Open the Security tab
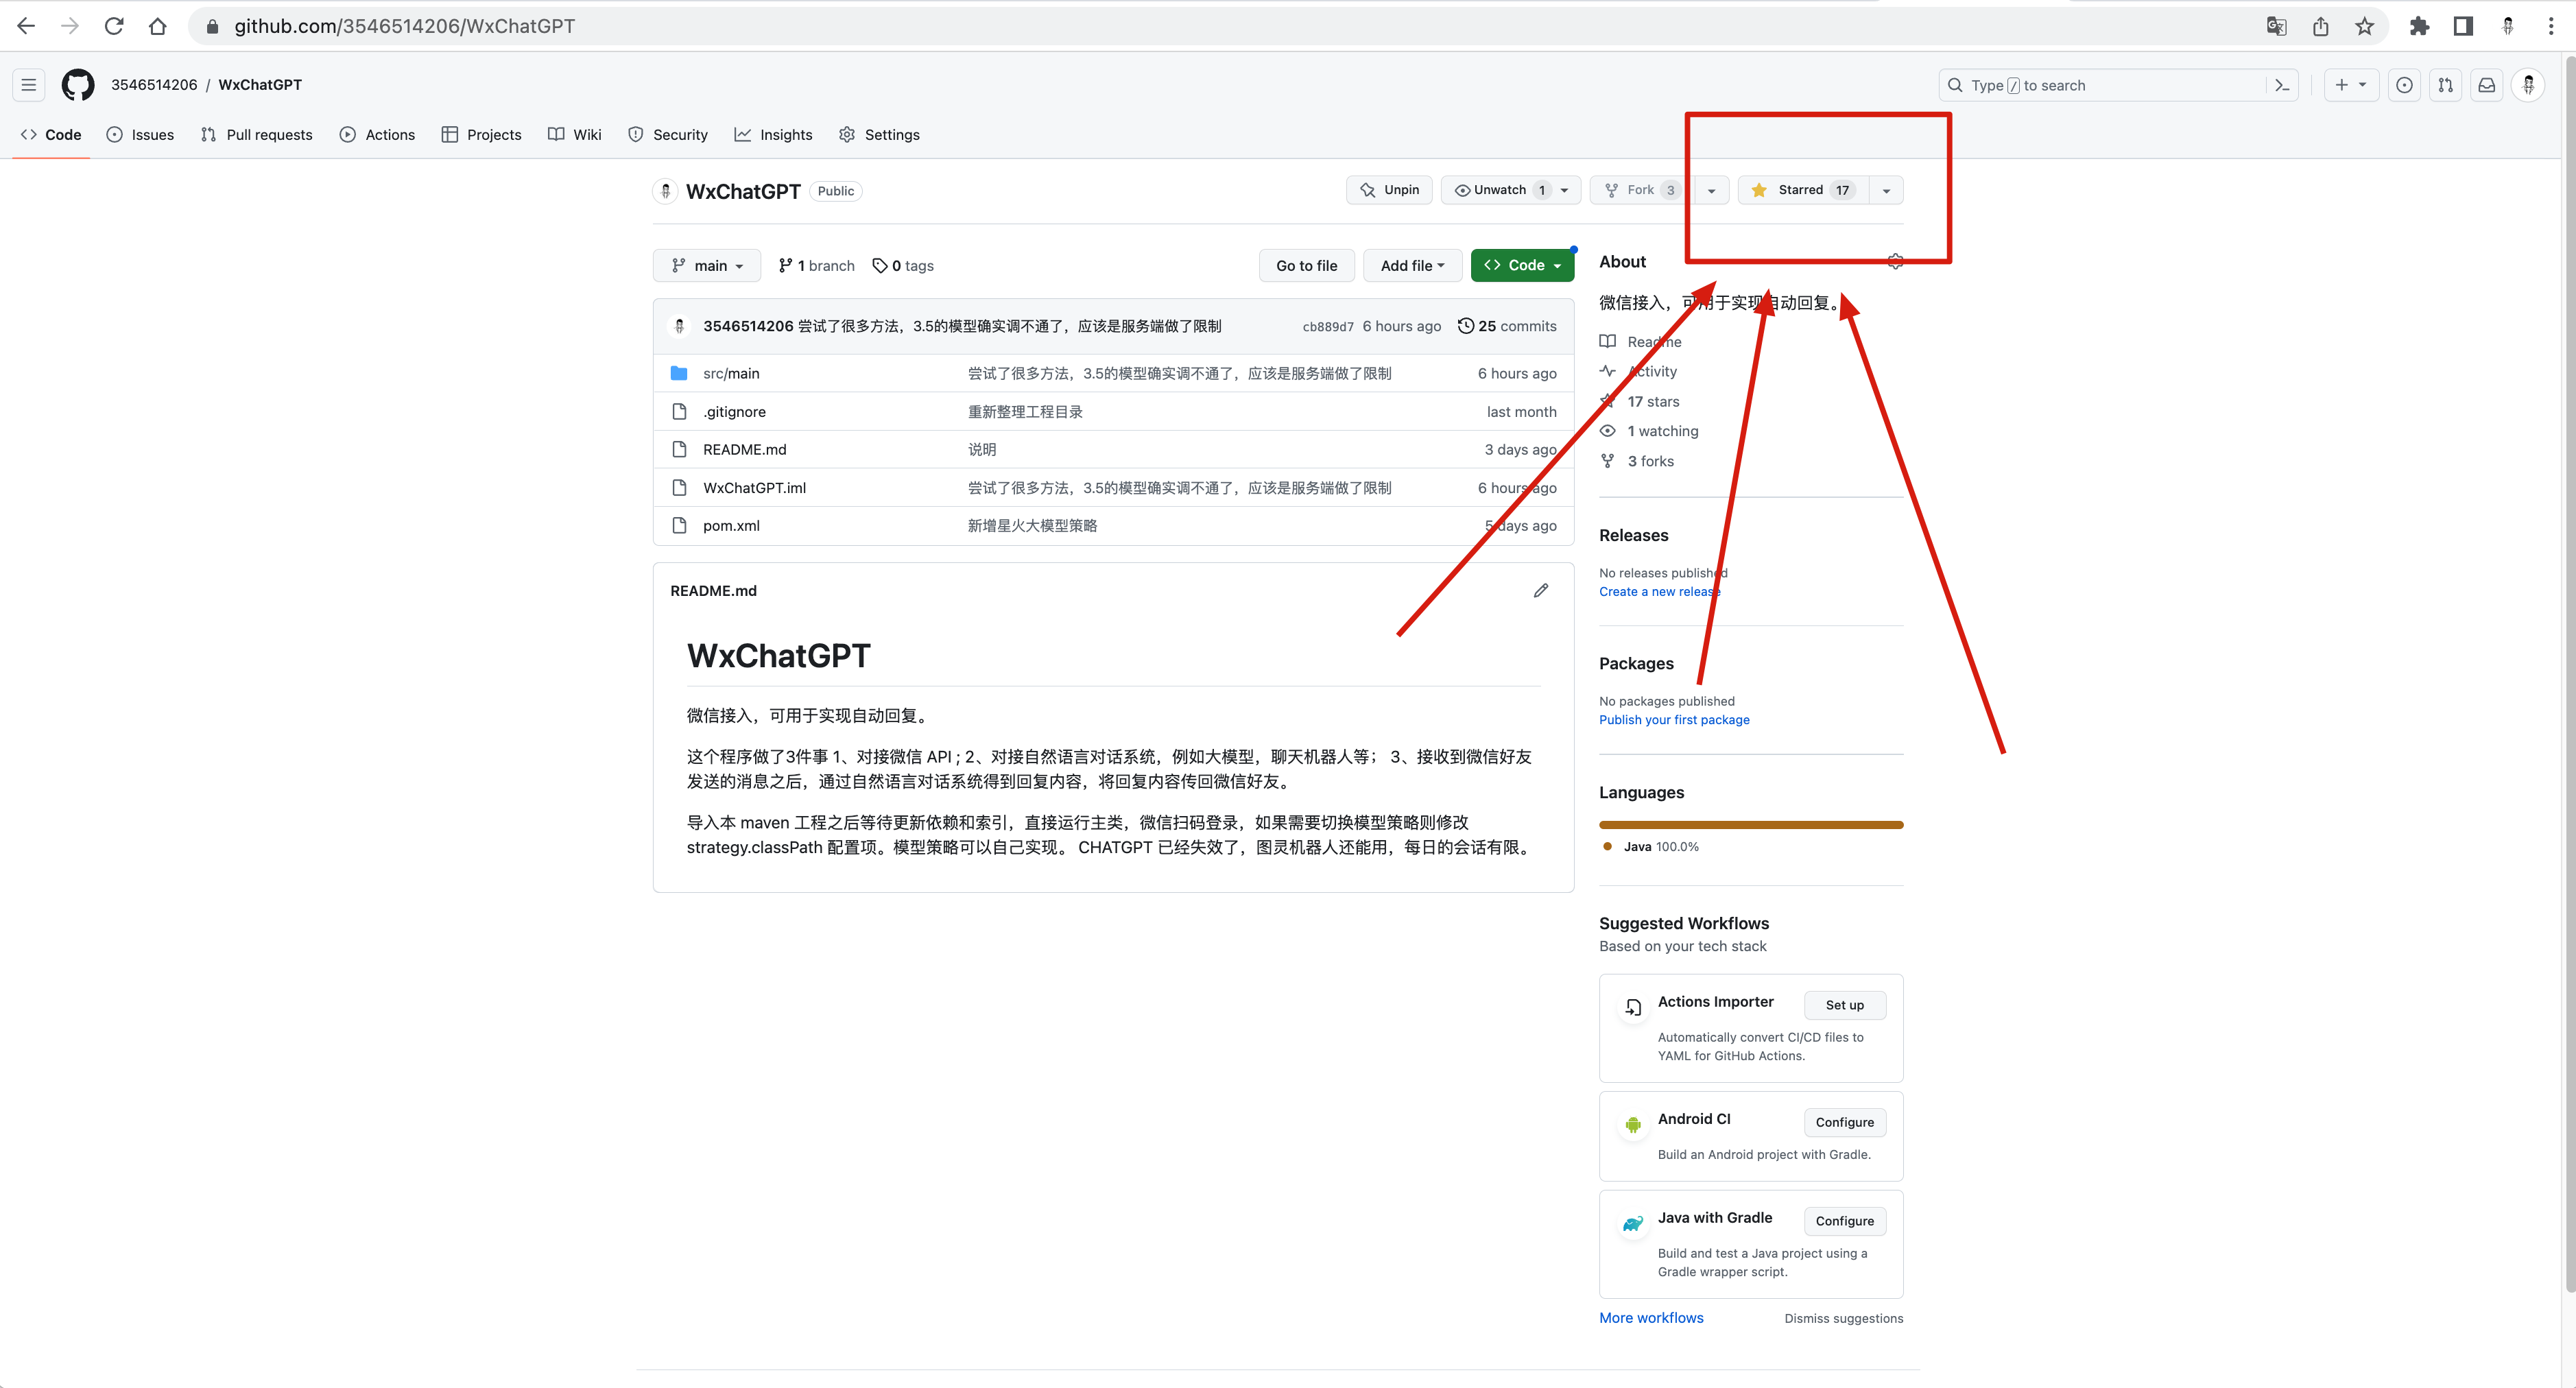 (667, 135)
